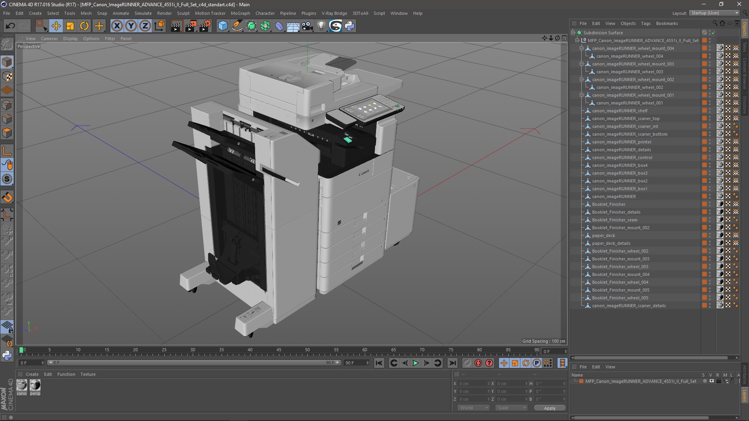
Task: Go to start of animation
Action: click(379, 363)
